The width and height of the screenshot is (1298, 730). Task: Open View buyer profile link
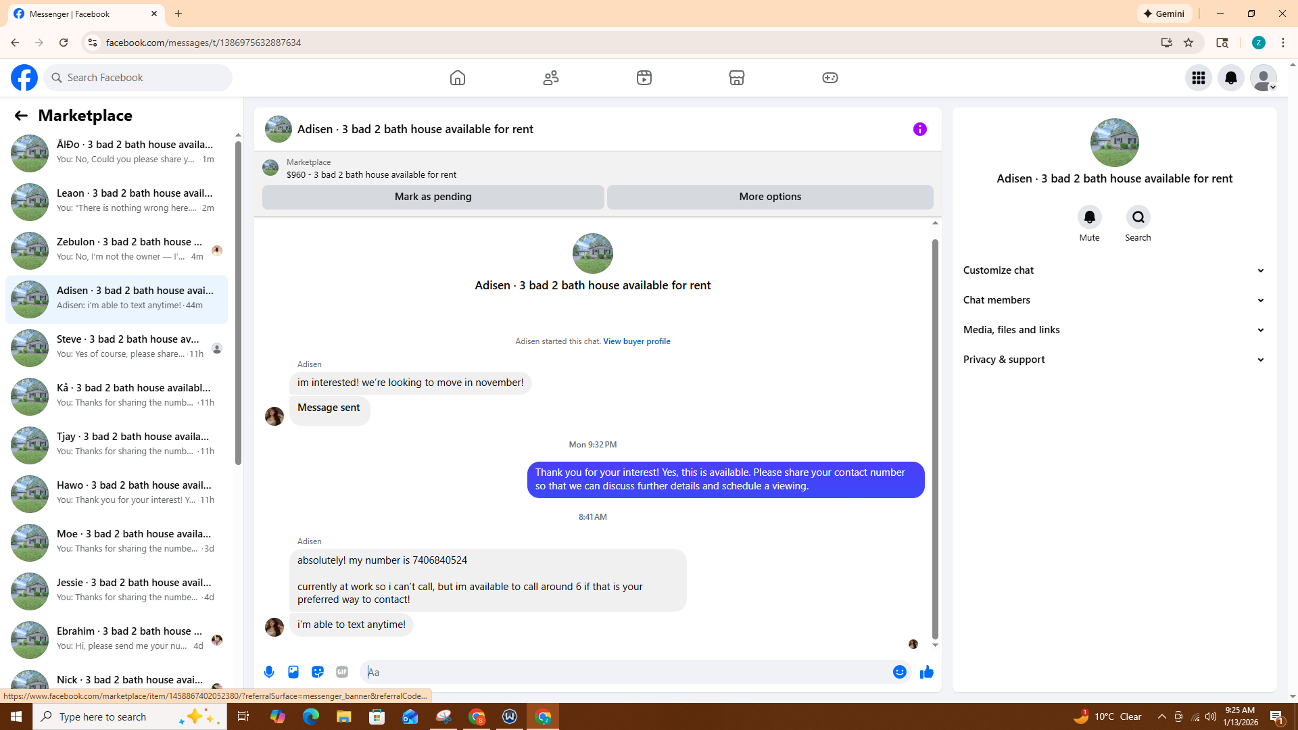pyautogui.click(x=636, y=341)
